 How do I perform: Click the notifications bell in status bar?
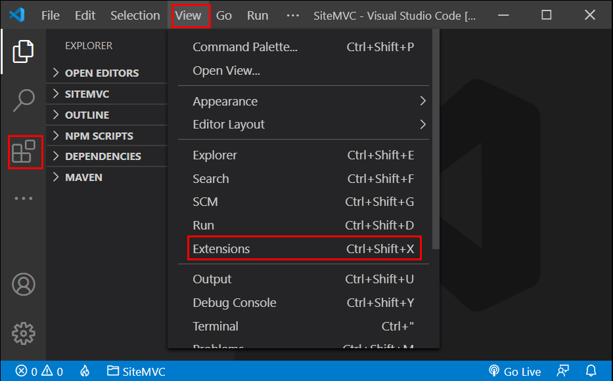pos(591,371)
